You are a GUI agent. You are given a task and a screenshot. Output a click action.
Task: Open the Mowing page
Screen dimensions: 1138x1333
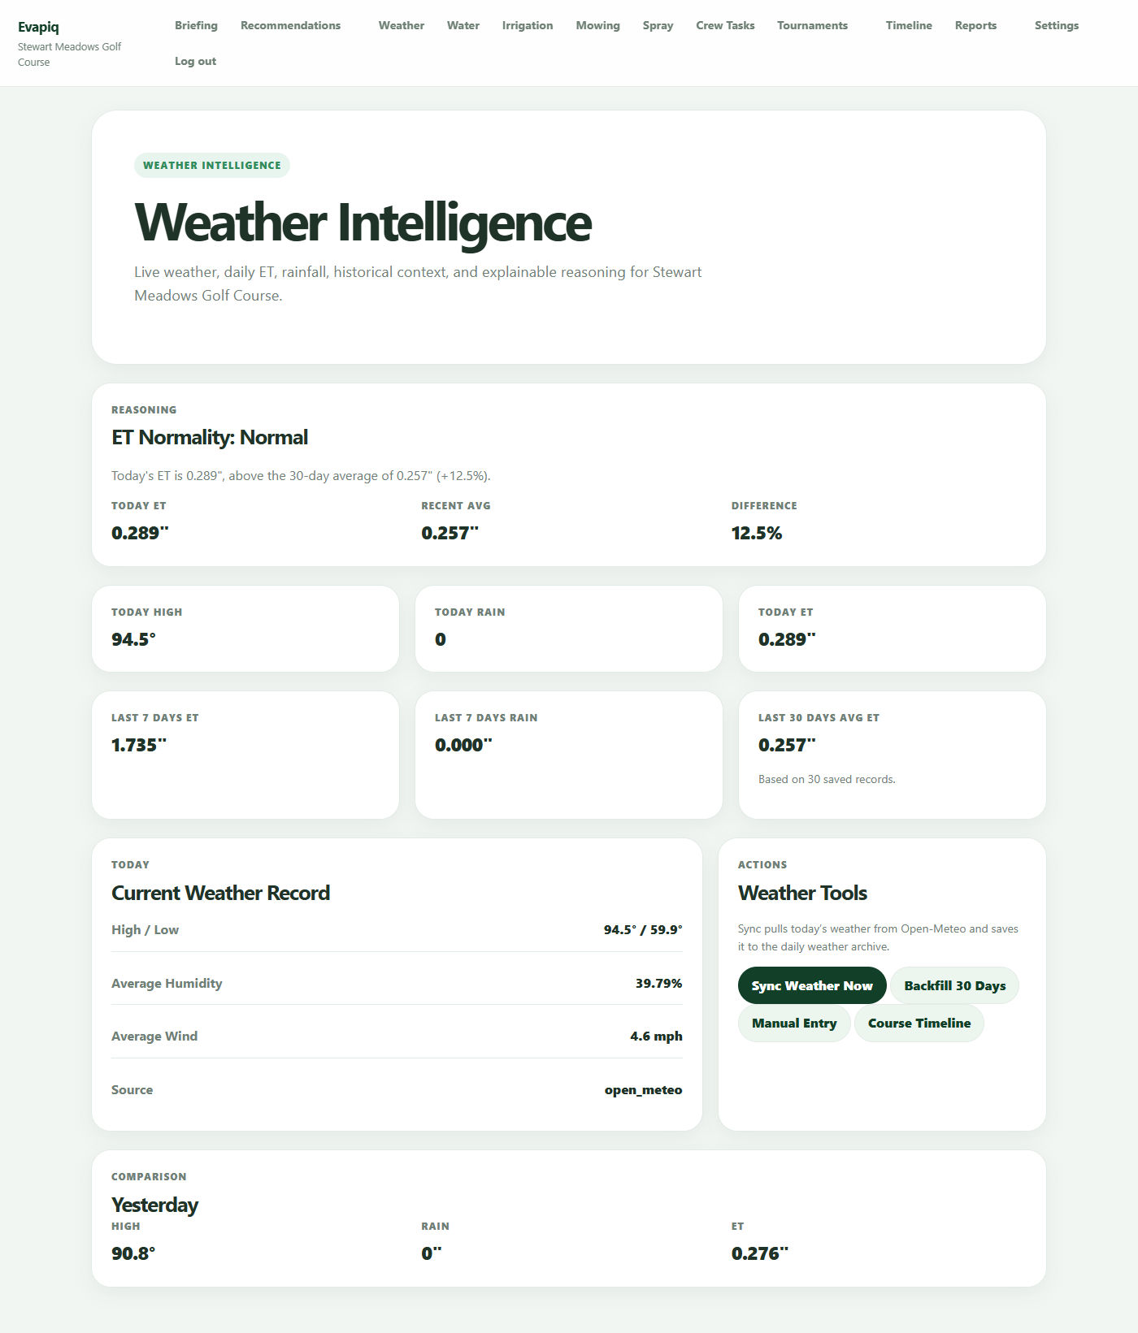click(x=597, y=25)
